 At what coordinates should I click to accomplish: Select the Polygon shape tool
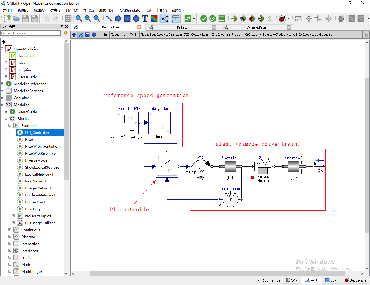click(118, 19)
